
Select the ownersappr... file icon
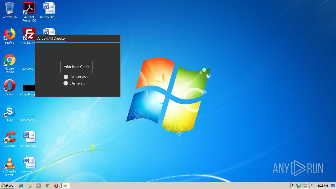coord(29,115)
